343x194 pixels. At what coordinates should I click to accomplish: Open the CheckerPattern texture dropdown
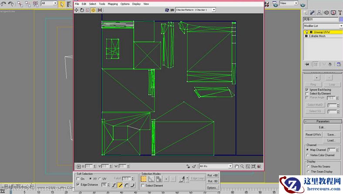click(x=214, y=10)
